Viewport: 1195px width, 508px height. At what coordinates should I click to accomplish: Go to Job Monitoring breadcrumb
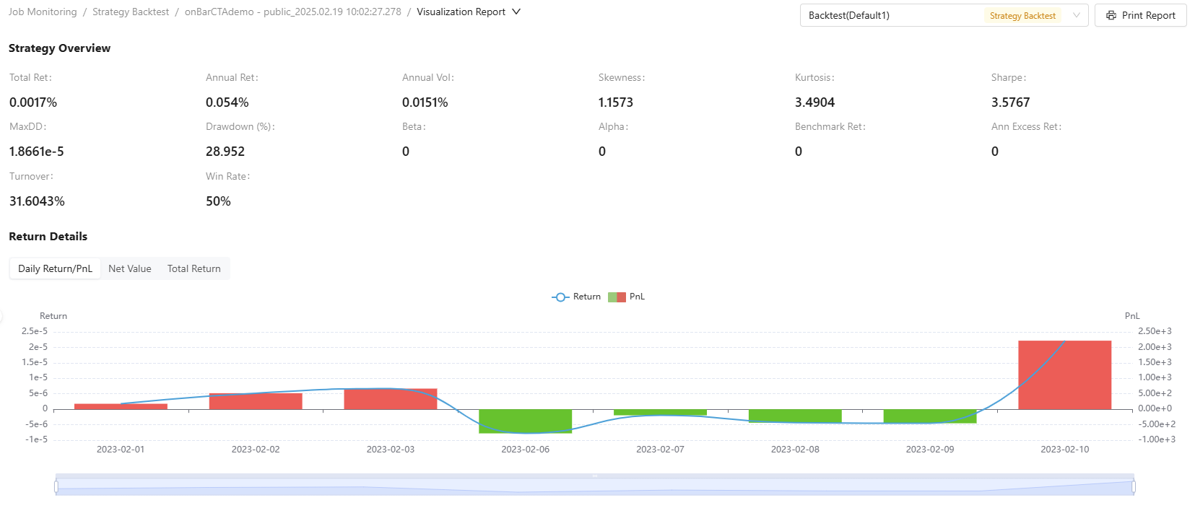tap(43, 12)
